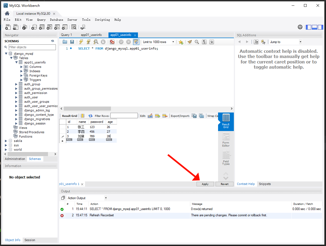Switch to the Query 1 tab
The width and height of the screenshot is (326, 246).
point(67,35)
